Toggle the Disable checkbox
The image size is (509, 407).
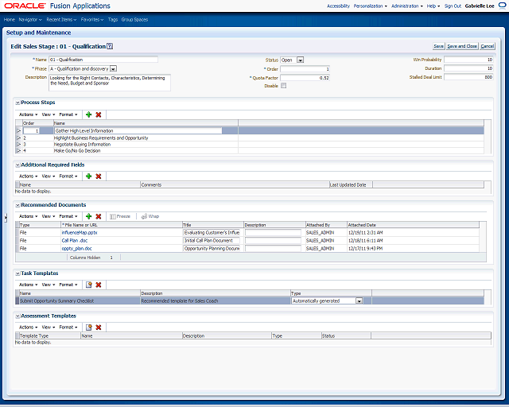click(x=283, y=86)
